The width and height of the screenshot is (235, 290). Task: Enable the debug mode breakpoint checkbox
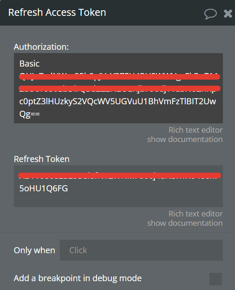(x=215, y=279)
